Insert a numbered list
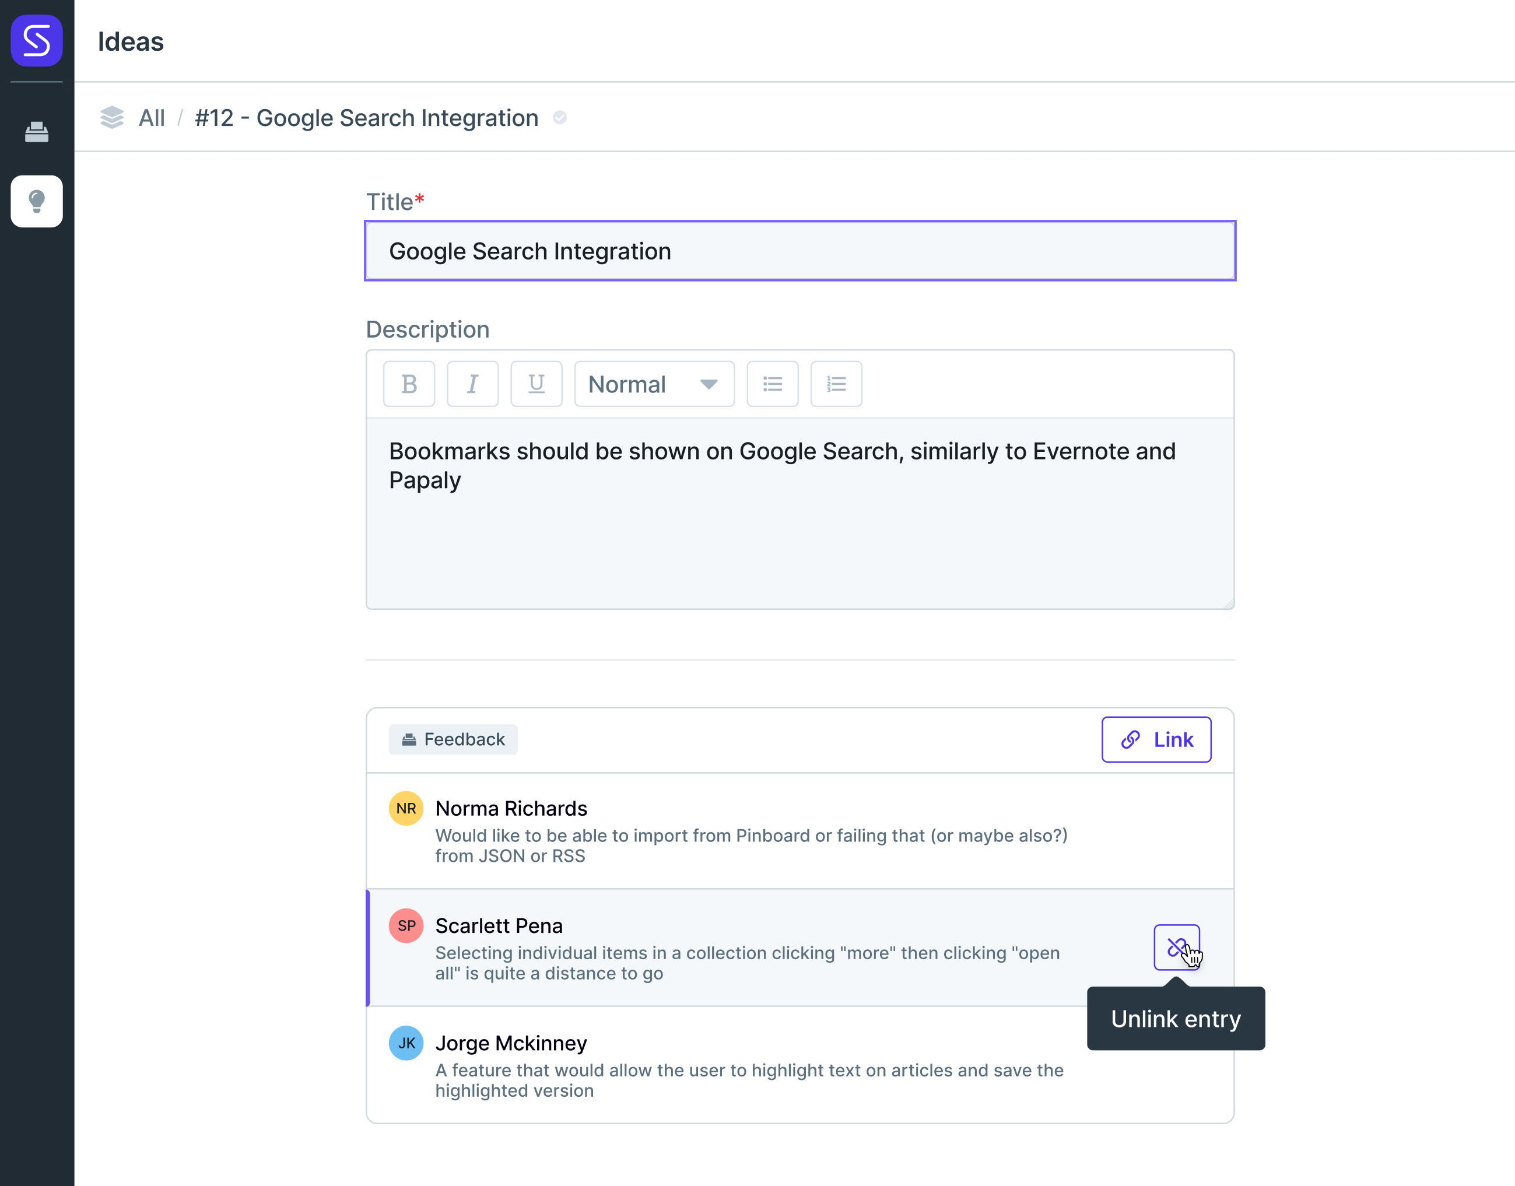Image resolution: width=1515 pixels, height=1186 pixels. click(x=837, y=384)
